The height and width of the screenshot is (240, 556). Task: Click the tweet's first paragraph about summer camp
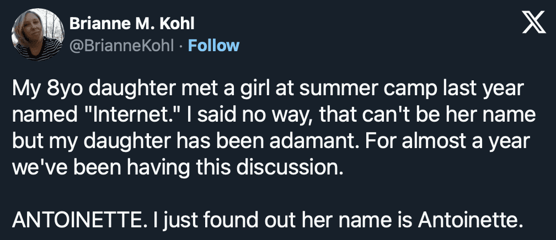271,126
